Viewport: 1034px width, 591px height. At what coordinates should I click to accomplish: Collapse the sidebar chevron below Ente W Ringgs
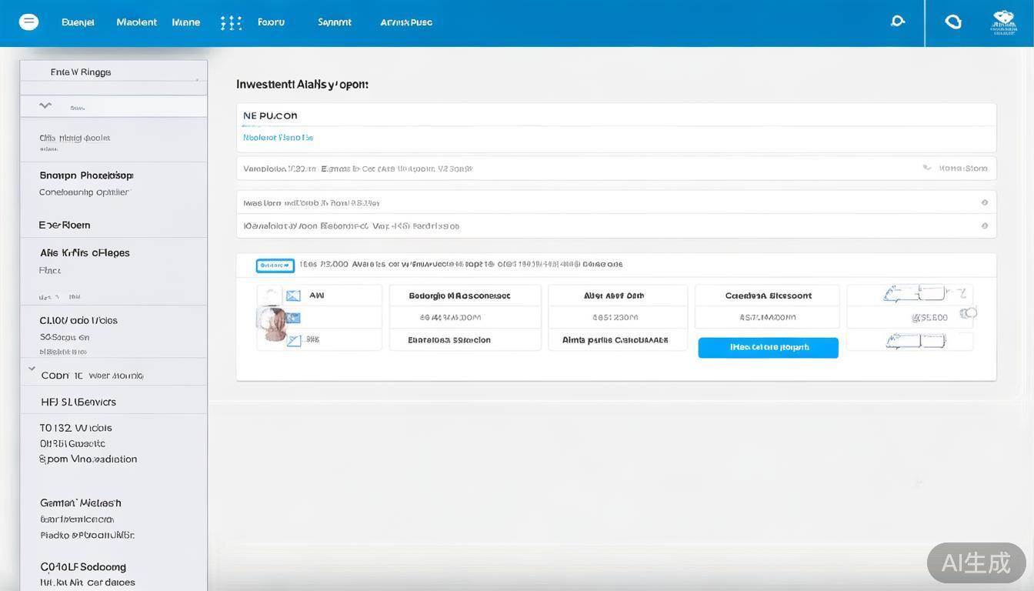[45, 105]
